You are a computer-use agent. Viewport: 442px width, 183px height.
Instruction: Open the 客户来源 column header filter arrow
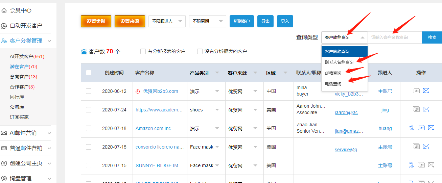tap(255, 73)
